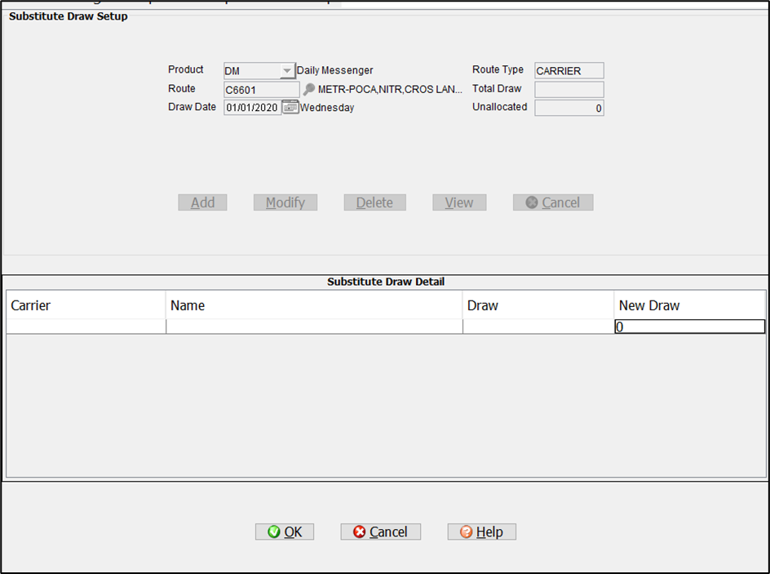Click Cancel in Substitute Draw Setup panel
This screenshot has width=770, height=574.
(x=552, y=202)
